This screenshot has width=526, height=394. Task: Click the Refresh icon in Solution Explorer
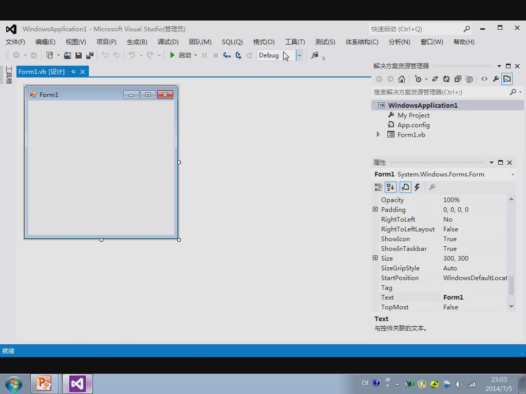(446, 79)
